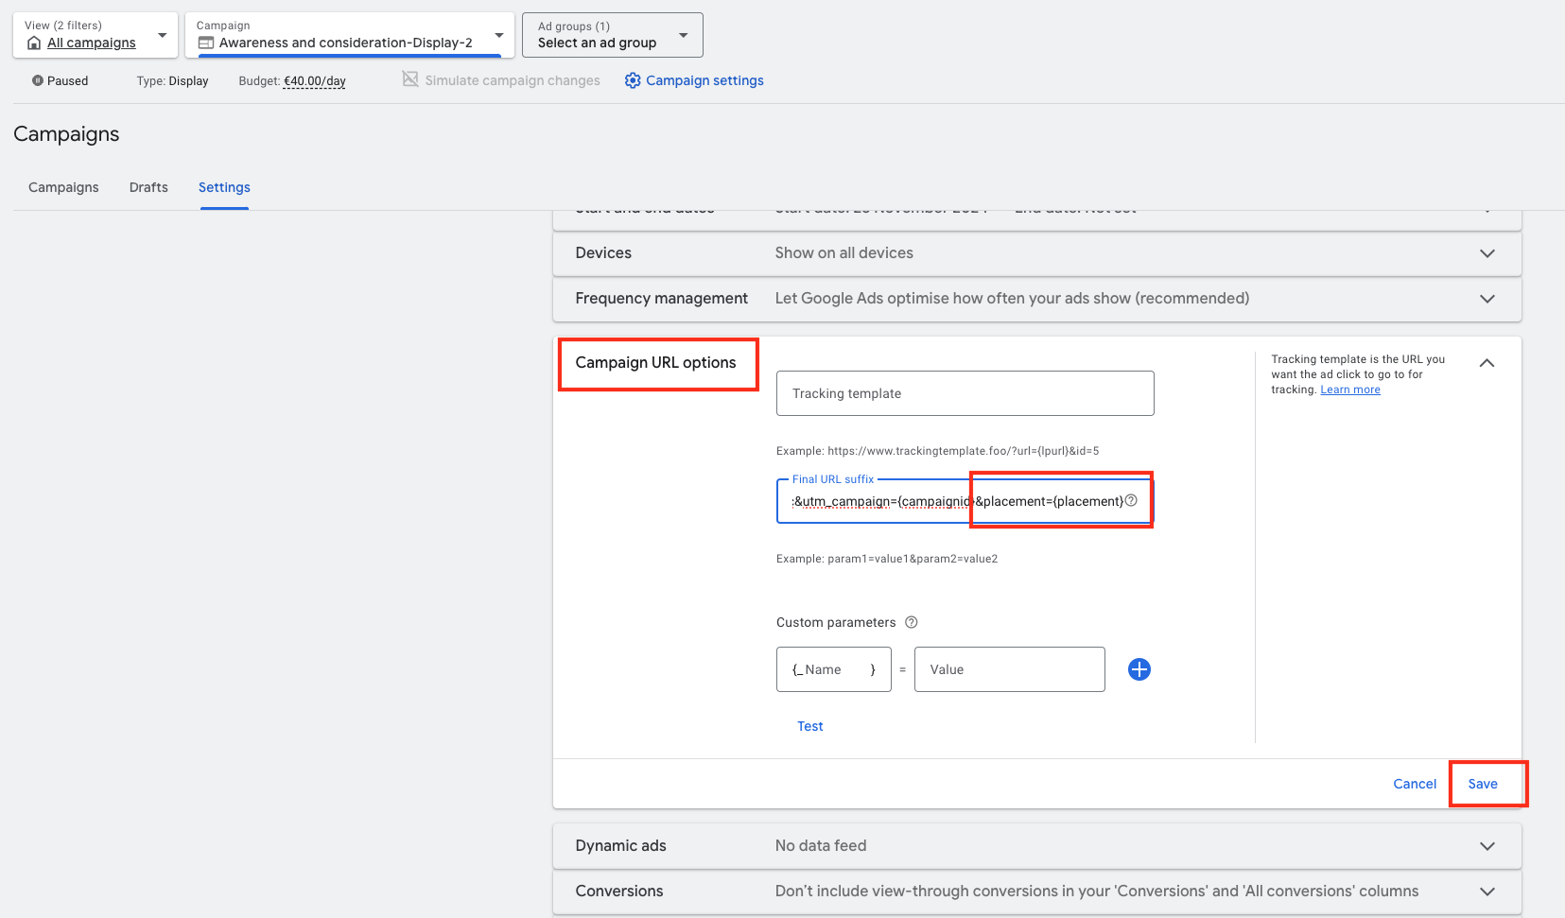Click the blue plus add parameter icon

(x=1139, y=669)
